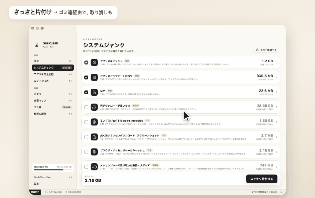
Task: Open ゴミ箱 in the sidebar
Action: 53,107
